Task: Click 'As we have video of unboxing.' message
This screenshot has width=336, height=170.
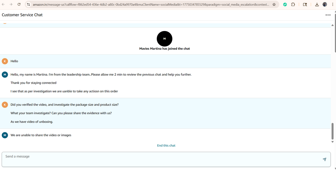Action: 32,122
